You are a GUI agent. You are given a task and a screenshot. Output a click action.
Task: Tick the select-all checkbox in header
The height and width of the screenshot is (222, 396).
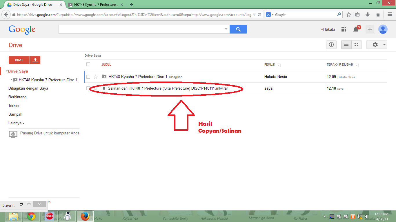tap(88, 64)
